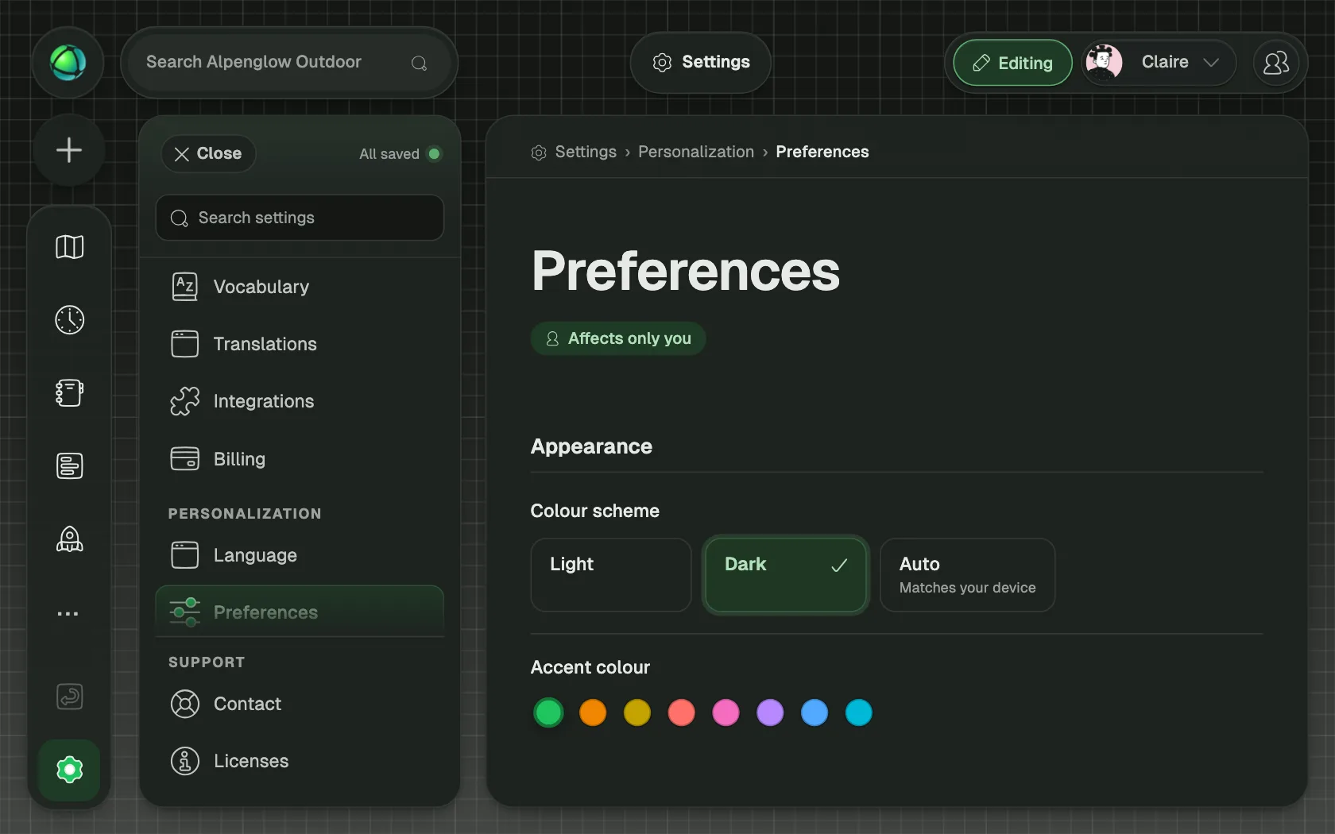The image size is (1335, 834).
Task: Pick the green accent colour
Action: click(548, 712)
